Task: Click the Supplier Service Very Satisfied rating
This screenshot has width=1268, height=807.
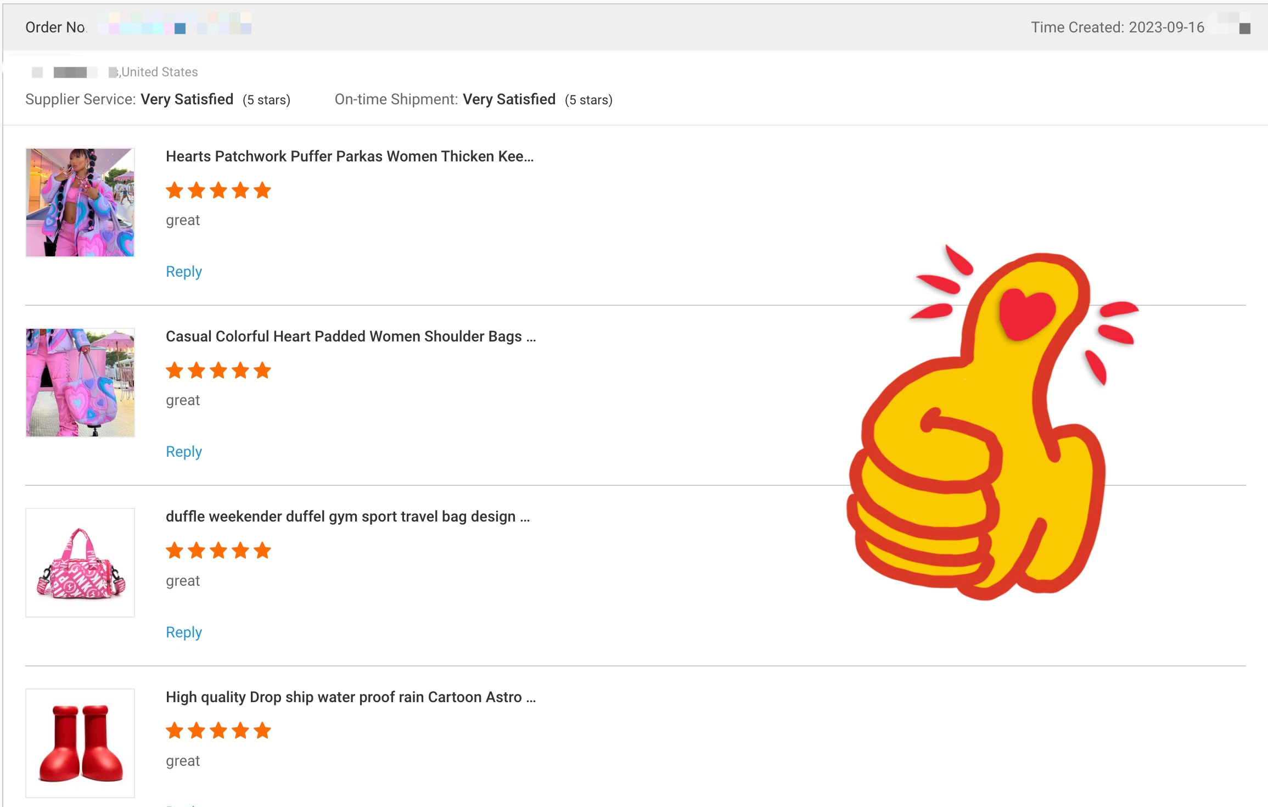Action: [x=187, y=99]
